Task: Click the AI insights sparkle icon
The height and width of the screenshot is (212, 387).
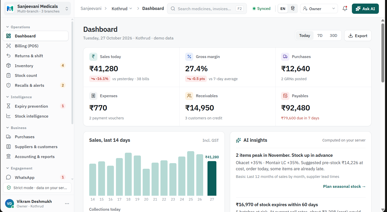Action: 238,140
